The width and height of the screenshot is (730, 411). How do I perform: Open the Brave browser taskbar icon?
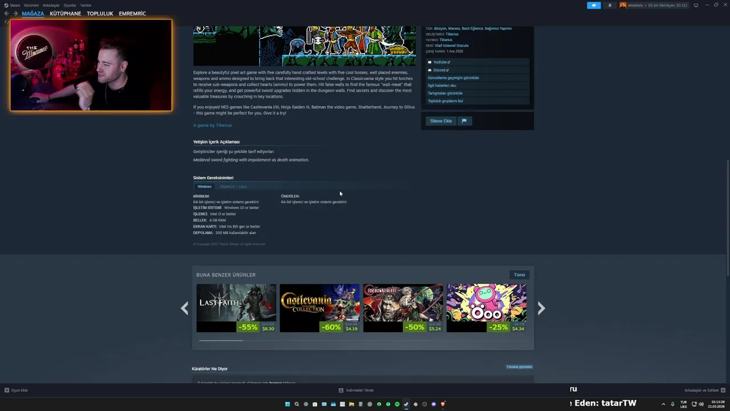pyautogui.click(x=443, y=404)
